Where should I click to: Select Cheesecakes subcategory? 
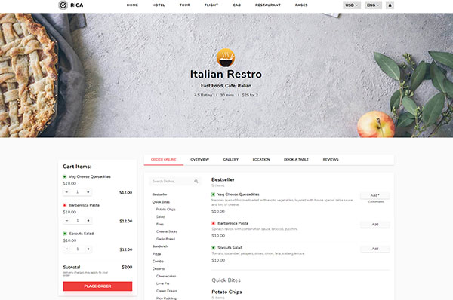pos(166,277)
